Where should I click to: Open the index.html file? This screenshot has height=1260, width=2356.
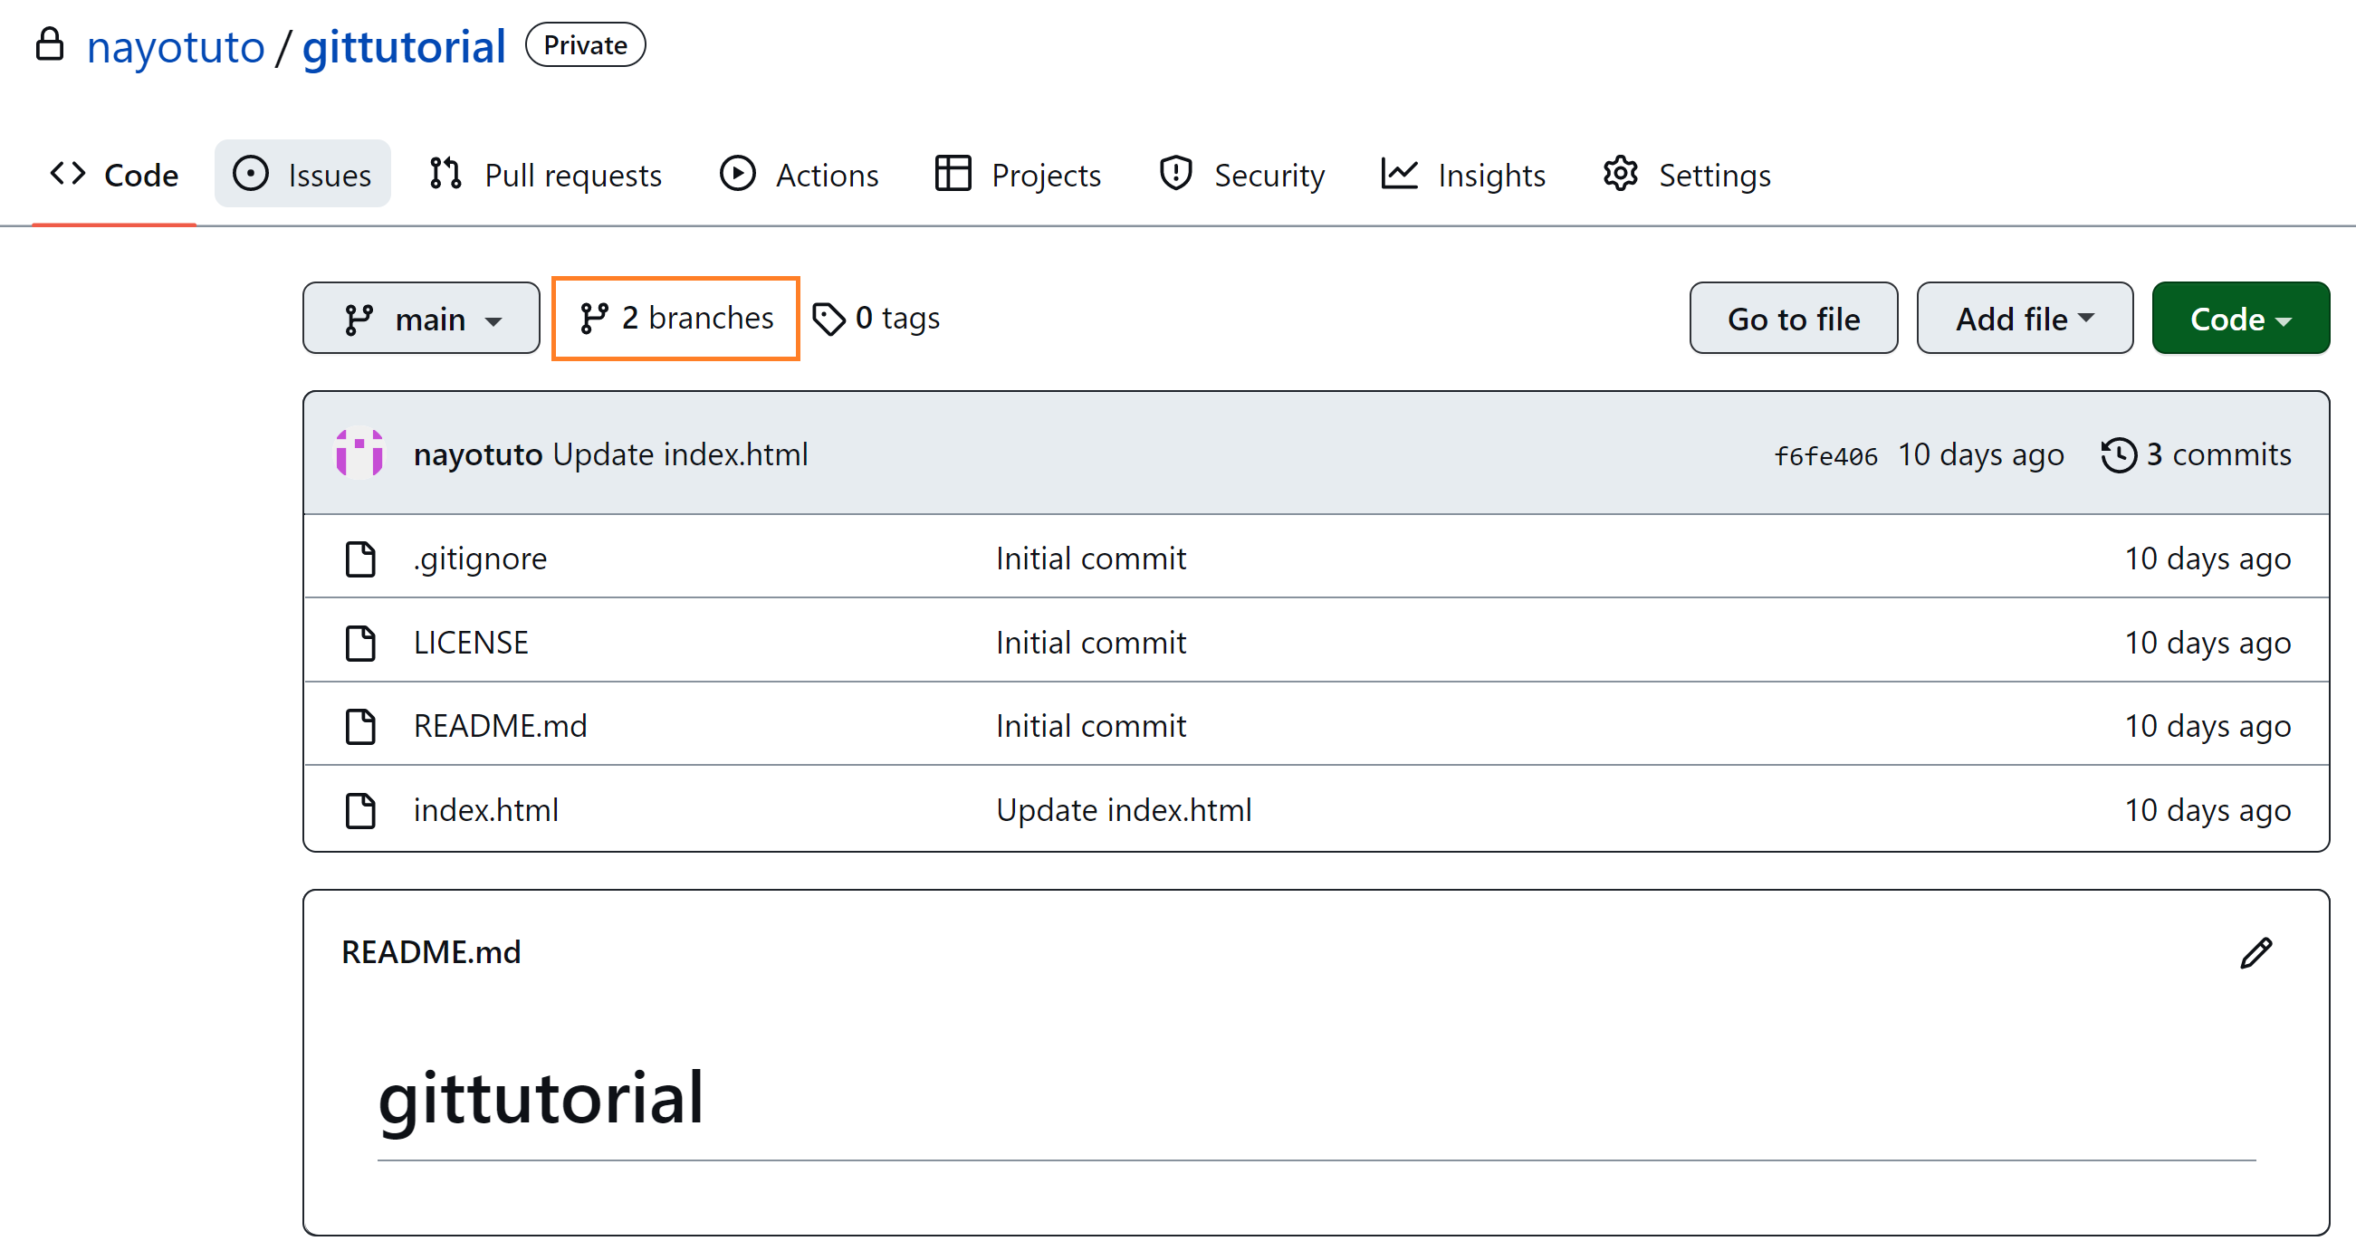[x=485, y=810]
